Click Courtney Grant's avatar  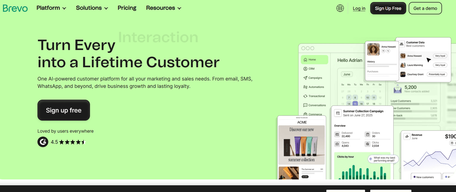click(x=403, y=74)
